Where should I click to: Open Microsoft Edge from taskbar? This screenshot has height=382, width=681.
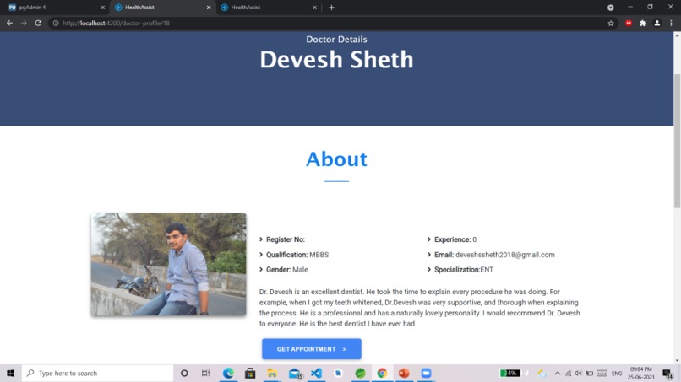tap(228, 373)
